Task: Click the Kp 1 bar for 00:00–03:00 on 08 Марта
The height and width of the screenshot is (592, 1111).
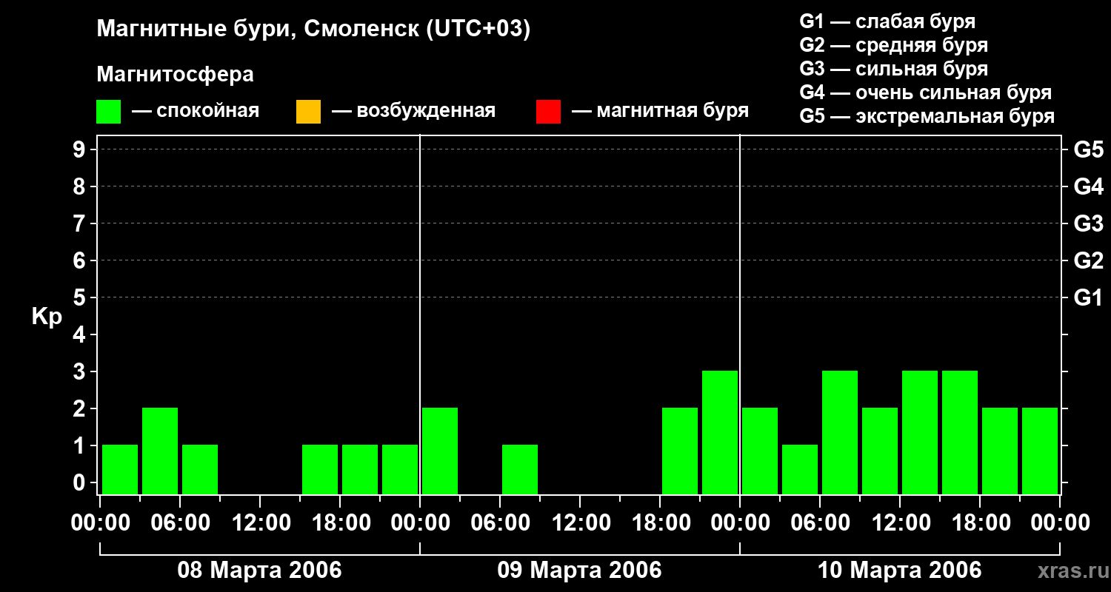Action: coord(120,469)
